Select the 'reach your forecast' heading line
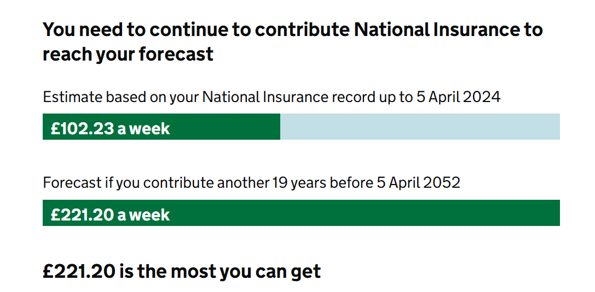The width and height of the screenshot is (595, 292). click(128, 54)
